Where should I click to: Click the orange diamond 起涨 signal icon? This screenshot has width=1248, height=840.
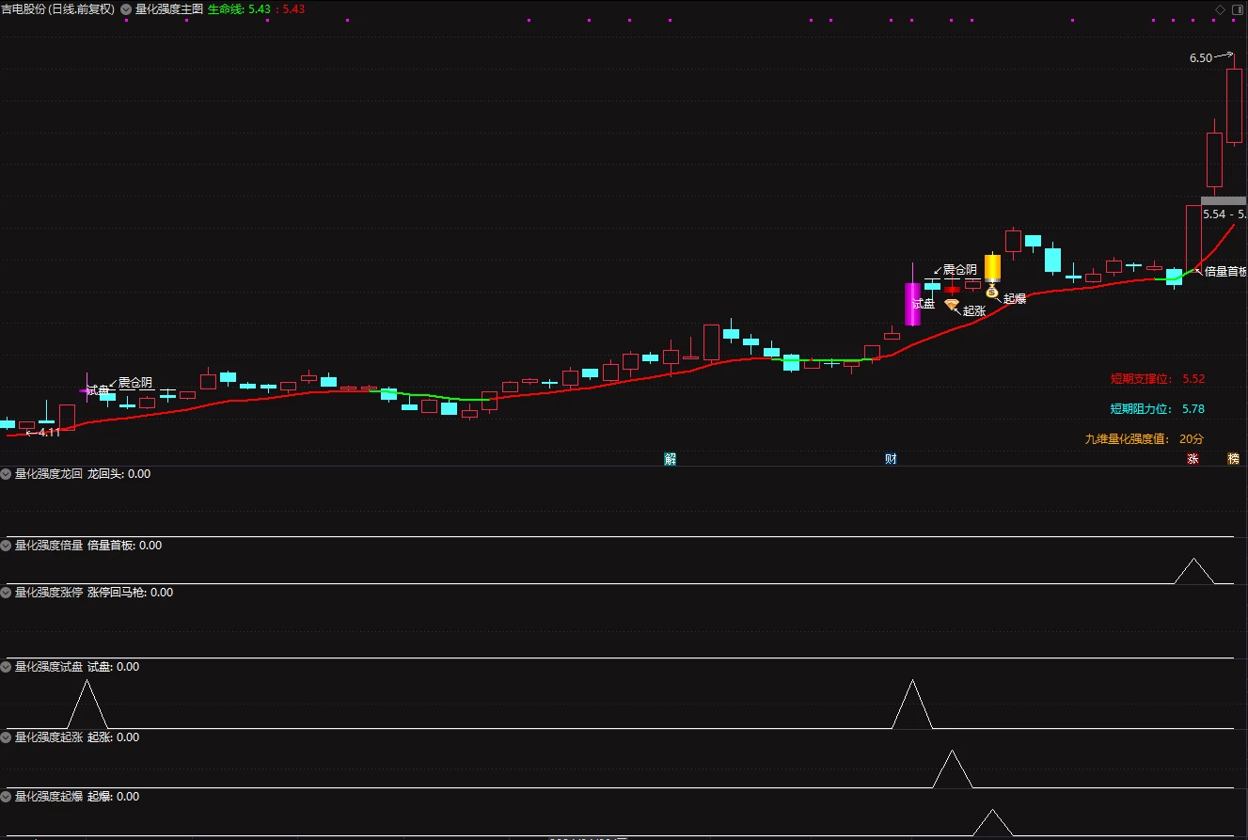click(x=952, y=305)
